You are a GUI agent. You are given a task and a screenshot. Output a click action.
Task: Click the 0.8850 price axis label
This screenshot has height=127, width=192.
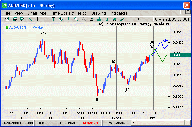[x=178, y=107]
